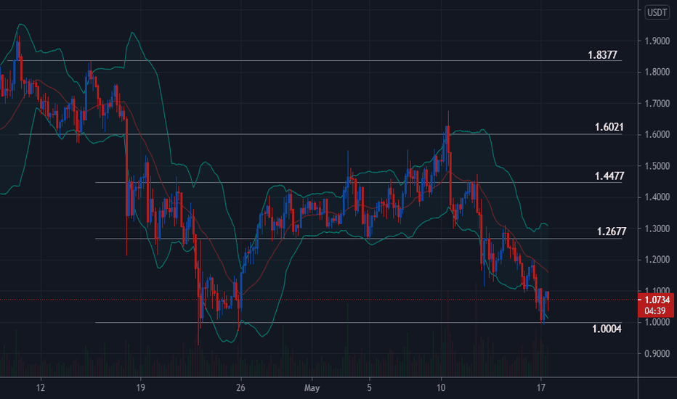Click date label 26 on time axis
677x399 pixels.
(240, 388)
